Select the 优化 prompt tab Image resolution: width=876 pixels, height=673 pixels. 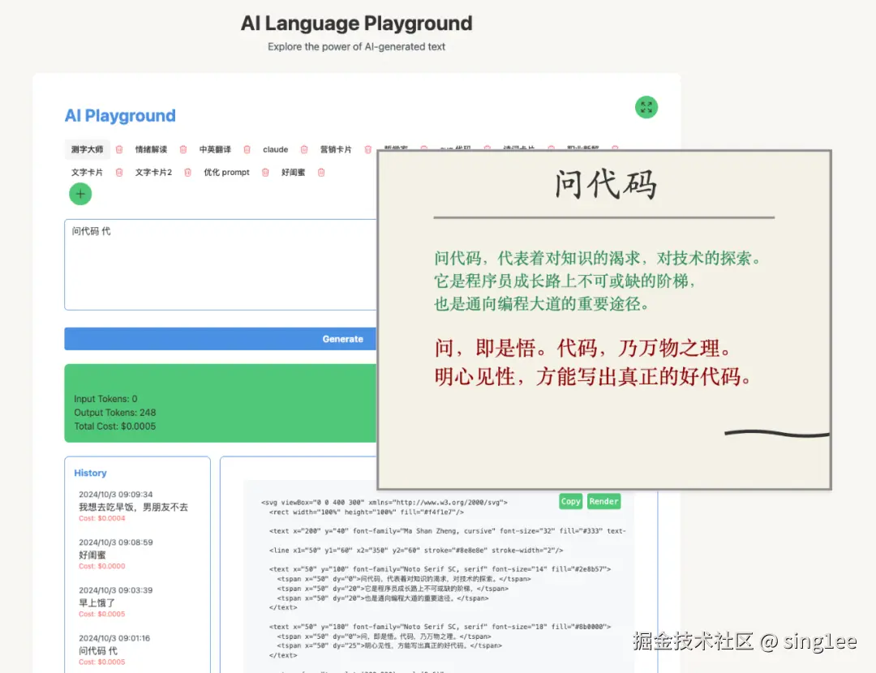point(226,173)
